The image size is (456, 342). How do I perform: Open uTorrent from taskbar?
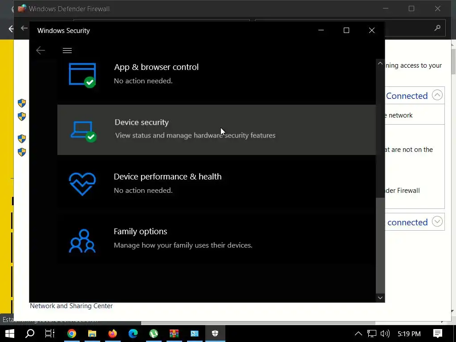pyautogui.click(x=154, y=333)
